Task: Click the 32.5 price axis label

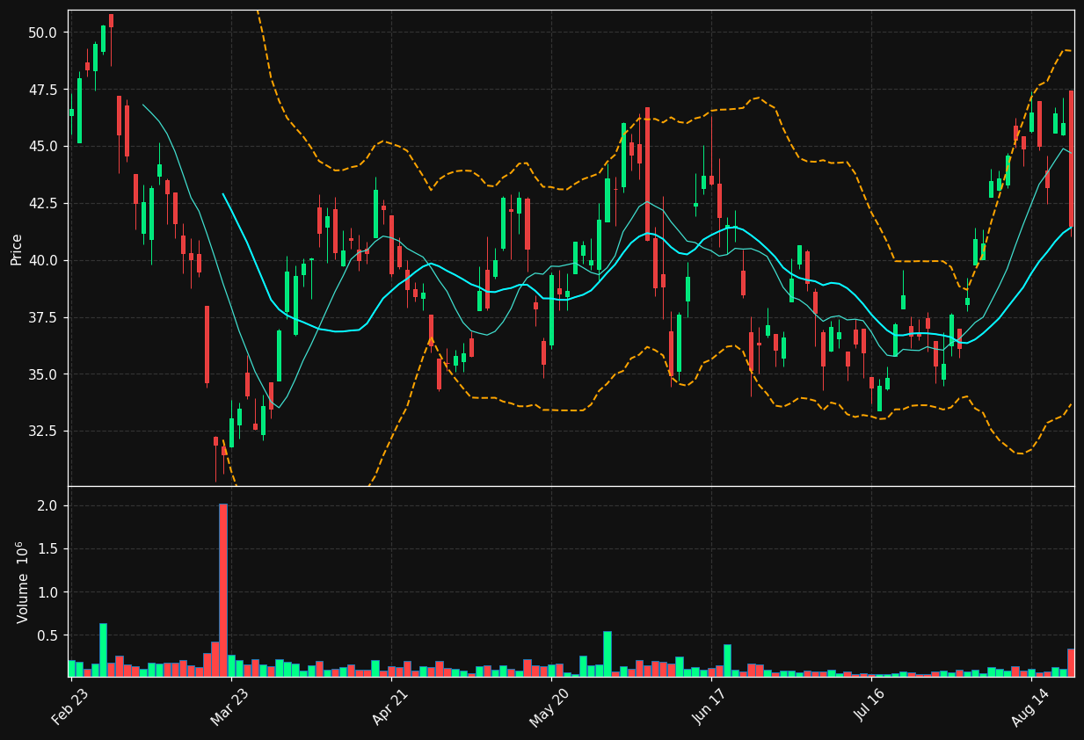Action: pyautogui.click(x=43, y=432)
